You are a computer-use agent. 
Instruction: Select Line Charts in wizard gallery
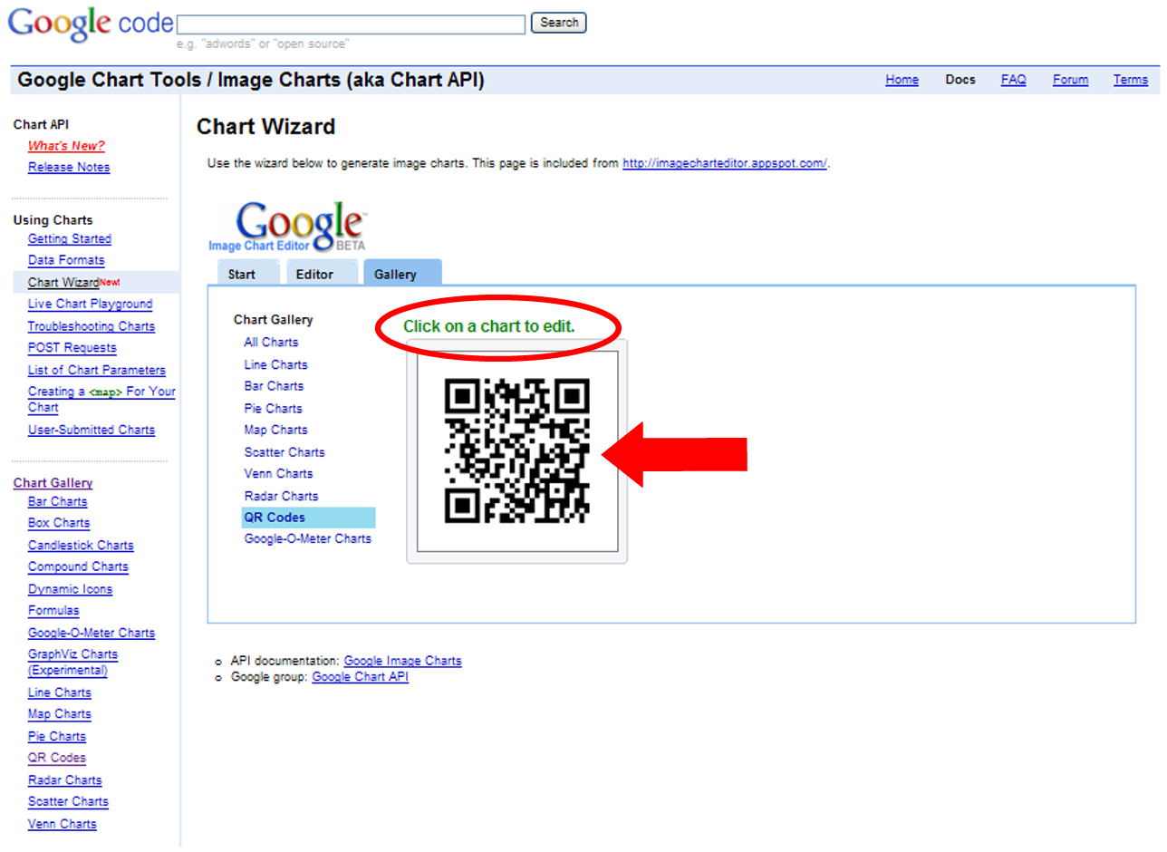[275, 365]
